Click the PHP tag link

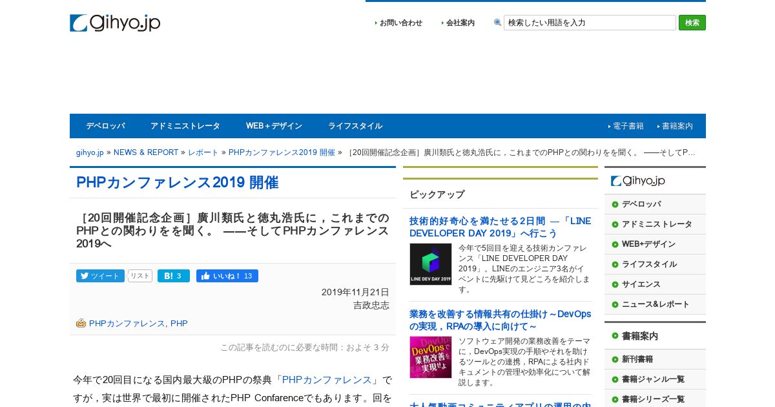point(179,323)
